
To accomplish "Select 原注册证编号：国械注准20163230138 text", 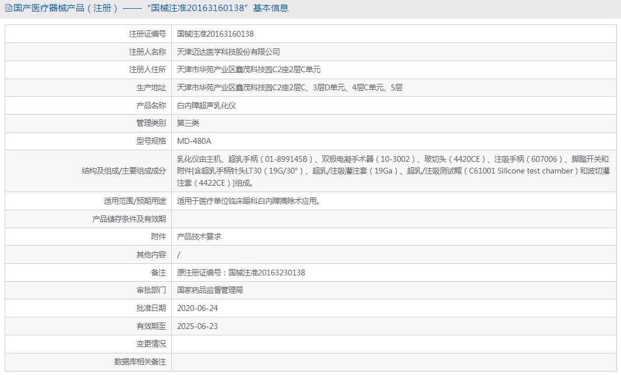I will coord(241,273).
